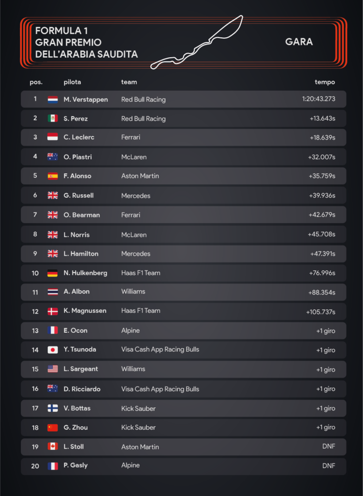Screen dimensions: 363x496
Task: Click the Spanish flag next to Alonso
Action: tap(53, 176)
